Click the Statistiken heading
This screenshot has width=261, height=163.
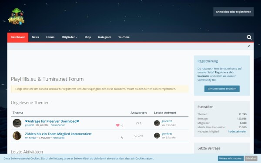pyautogui.click(x=205, y=107)
